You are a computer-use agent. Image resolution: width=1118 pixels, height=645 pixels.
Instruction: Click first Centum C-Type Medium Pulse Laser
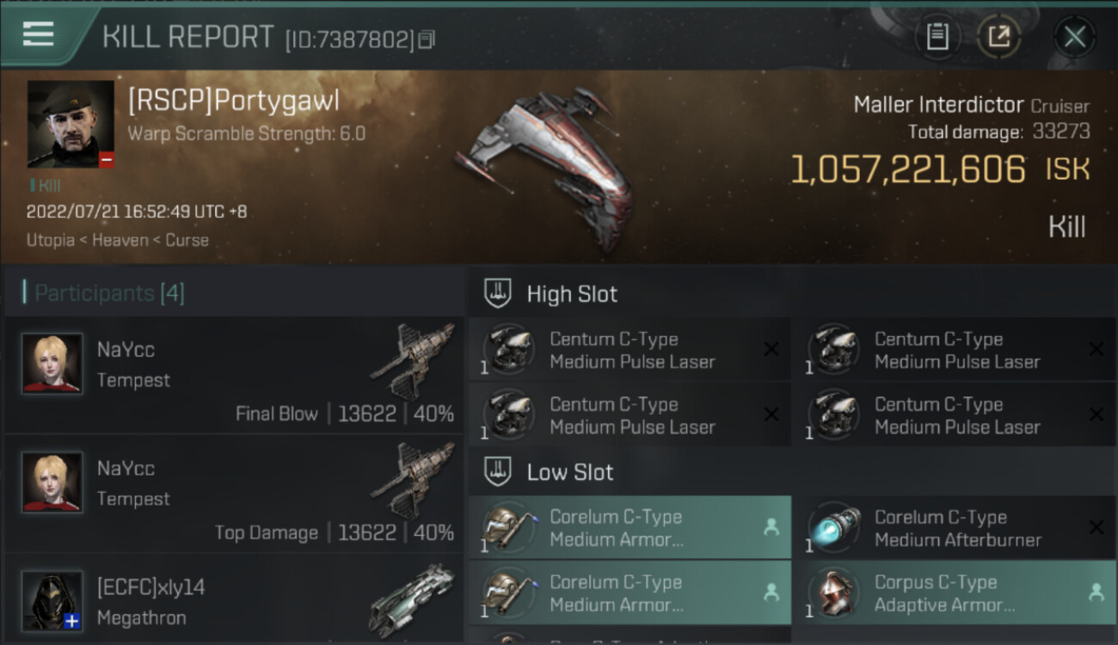tap(630, 350)
